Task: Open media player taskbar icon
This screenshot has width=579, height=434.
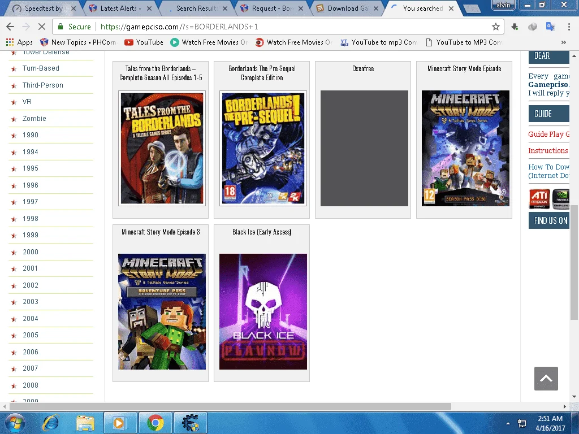Action: click(120, 423)
